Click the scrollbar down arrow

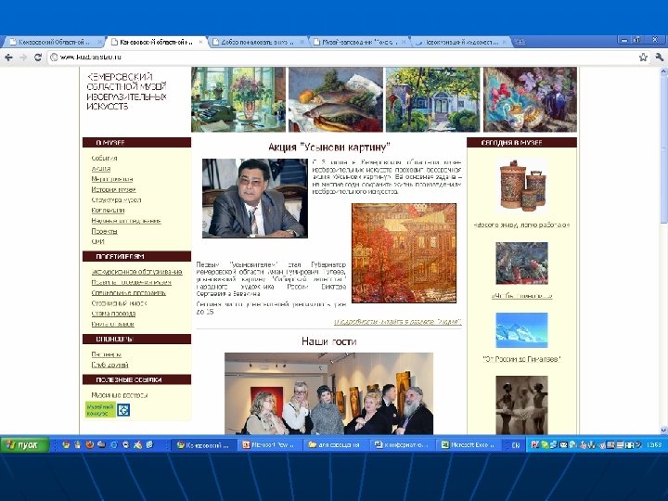point(663,430)
